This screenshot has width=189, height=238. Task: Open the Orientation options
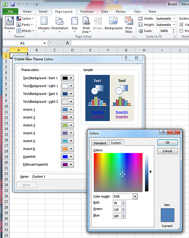59,24
